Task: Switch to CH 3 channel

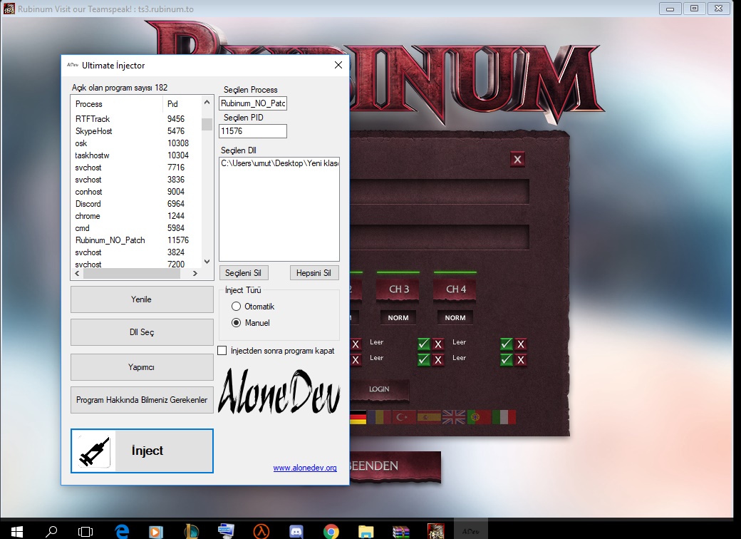Action: 398,289
